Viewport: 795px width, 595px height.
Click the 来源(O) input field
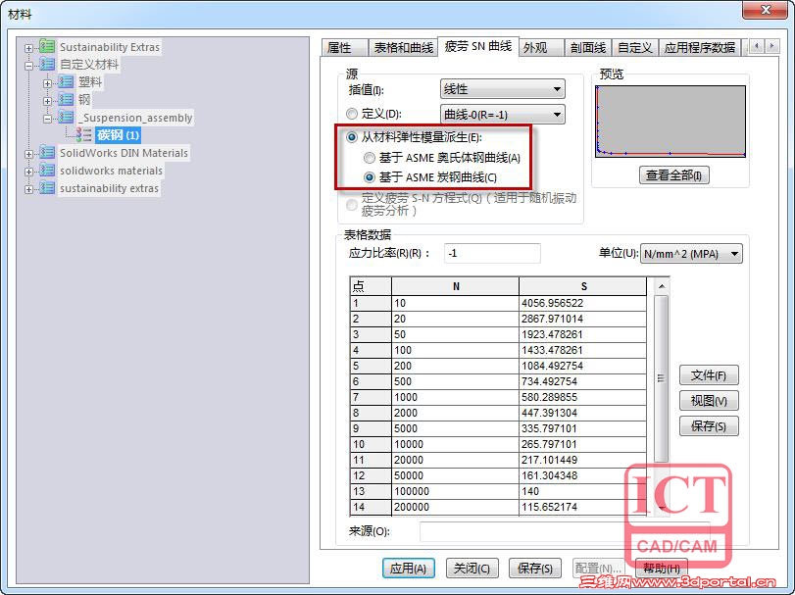pos(565,531)
